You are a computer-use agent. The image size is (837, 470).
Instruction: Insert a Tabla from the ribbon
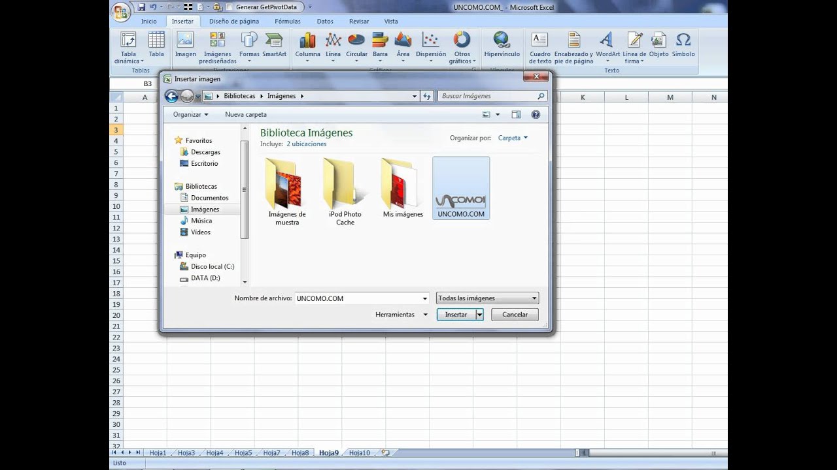(156, 46)
